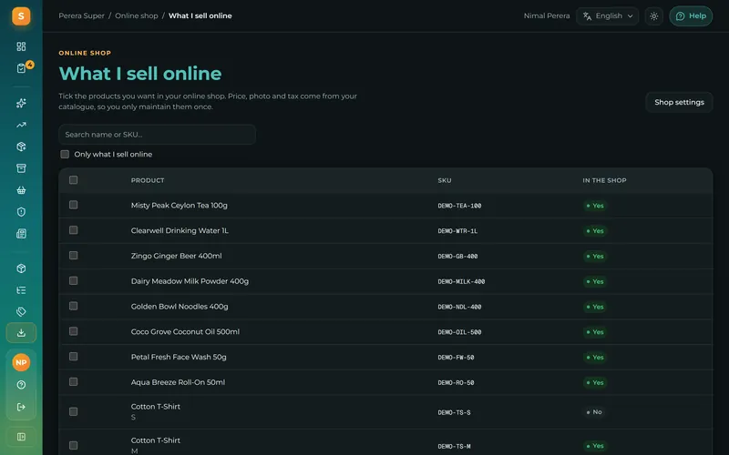Screen dimensions: 729x455
Task: Click the IN THE SHOP column header
Action: pyautogui.click(x=604, y=180)
